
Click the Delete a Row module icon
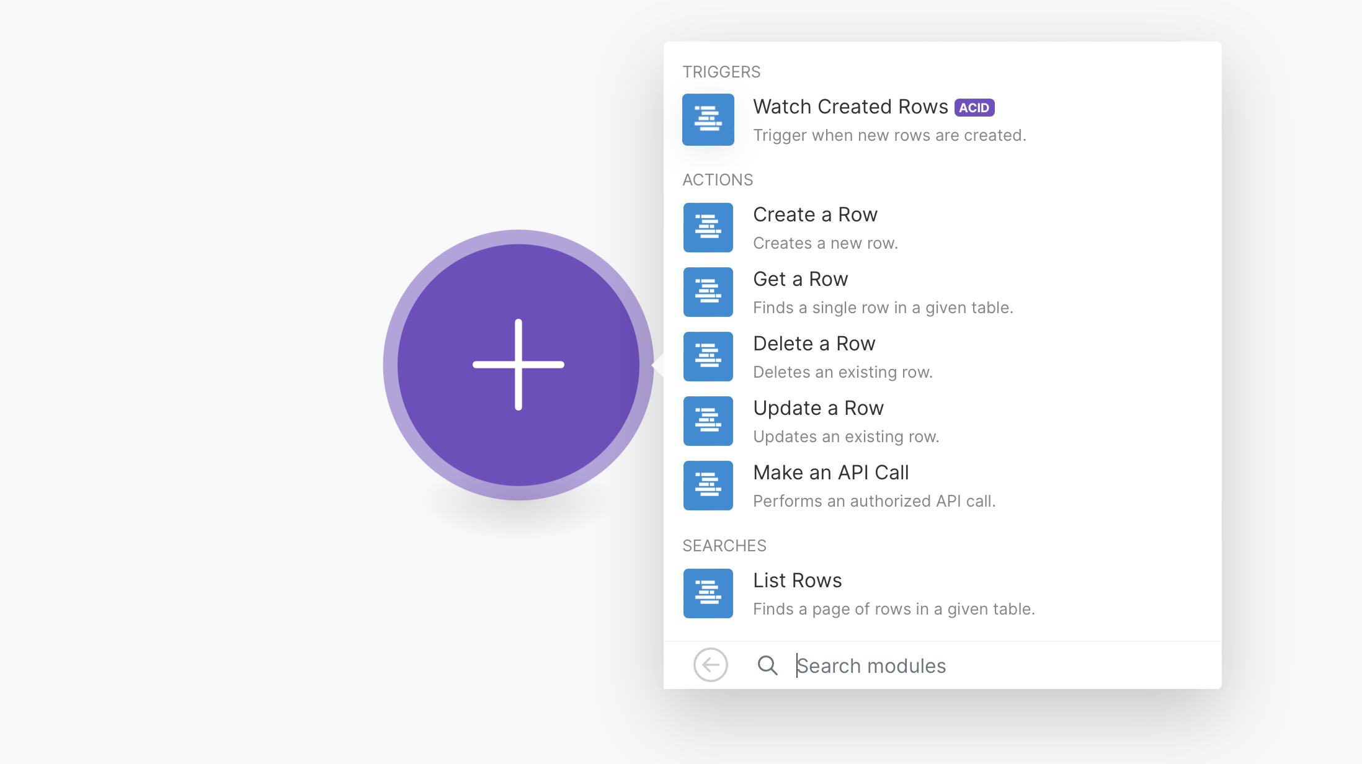pos(708,357)
